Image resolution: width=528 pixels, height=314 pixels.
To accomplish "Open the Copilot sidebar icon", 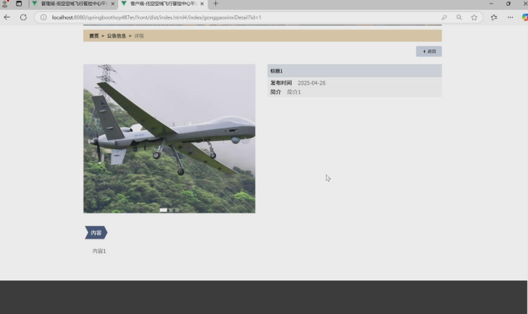I will pos(525,17).
